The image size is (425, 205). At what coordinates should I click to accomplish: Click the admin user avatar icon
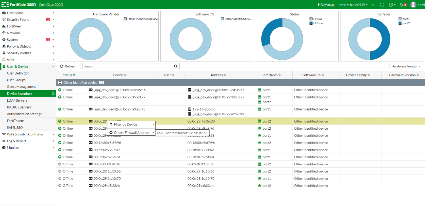tap(413, 5)
